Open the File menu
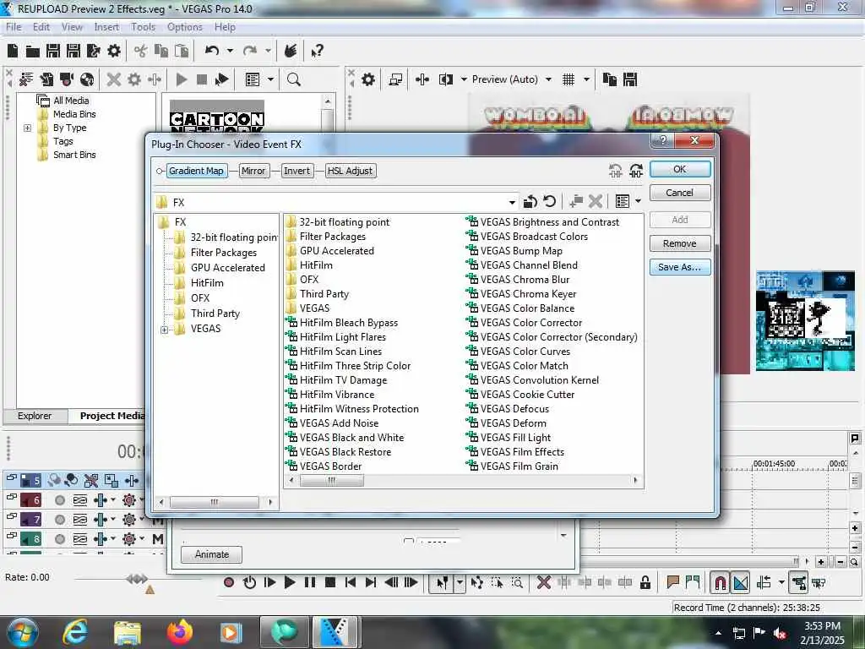 pos(14,27)
